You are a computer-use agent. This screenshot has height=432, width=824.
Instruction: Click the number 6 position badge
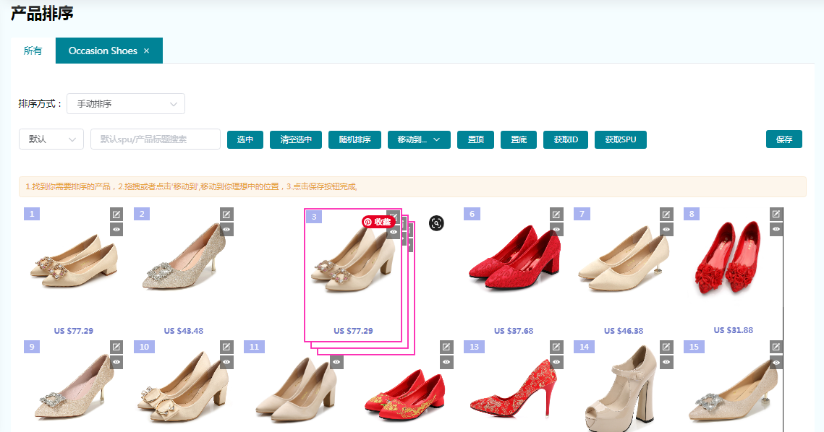point(472,214)
